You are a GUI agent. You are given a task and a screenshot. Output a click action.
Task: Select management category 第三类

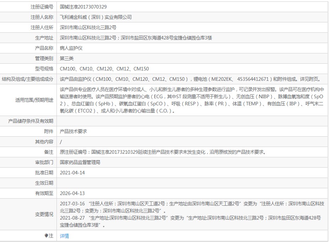click(x=66, y=58)
